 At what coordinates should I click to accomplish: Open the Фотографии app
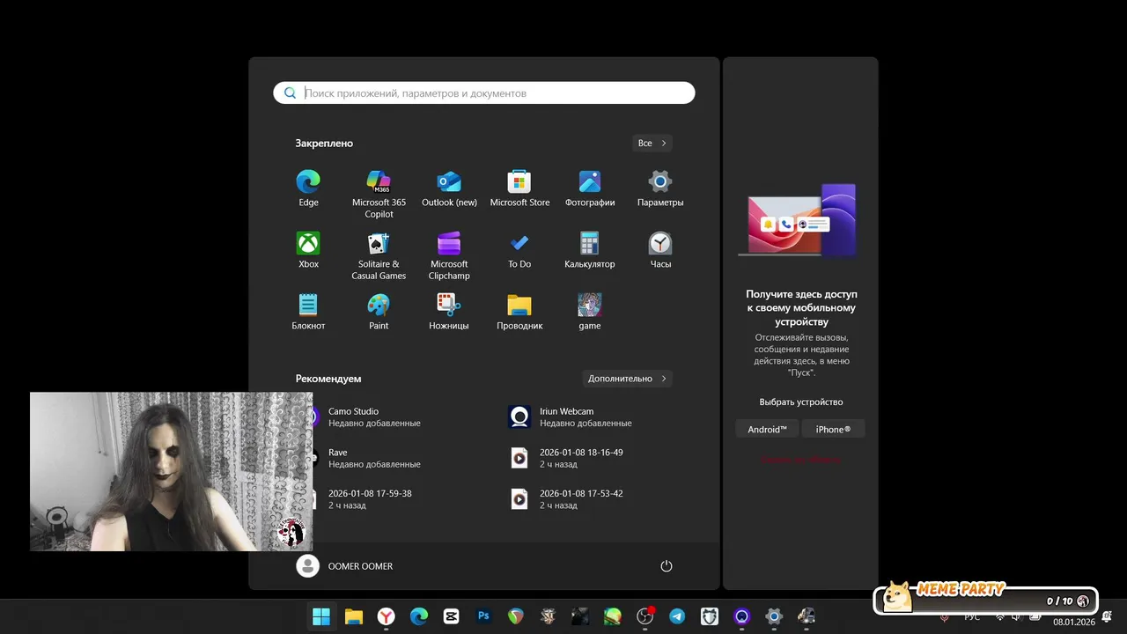pos(590,189)
